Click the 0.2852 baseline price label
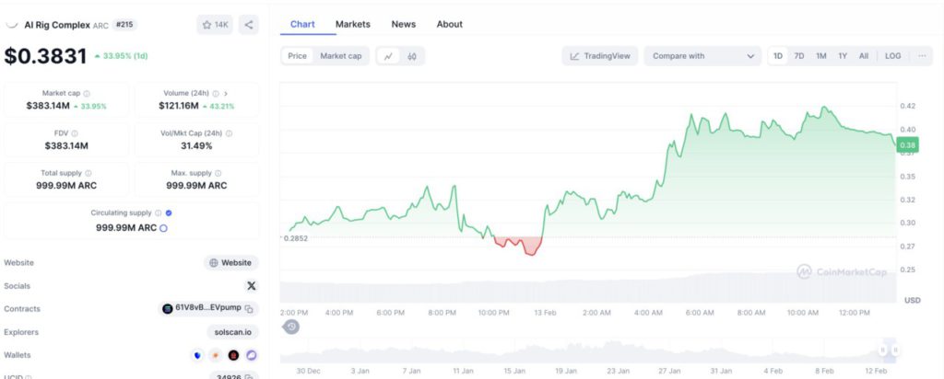The width and height of the screenshot is (944, 379). coord(295,238)
